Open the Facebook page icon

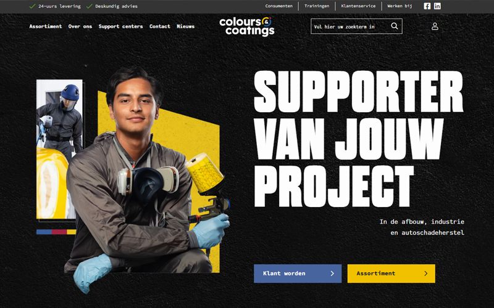click(x=427, y=6)
